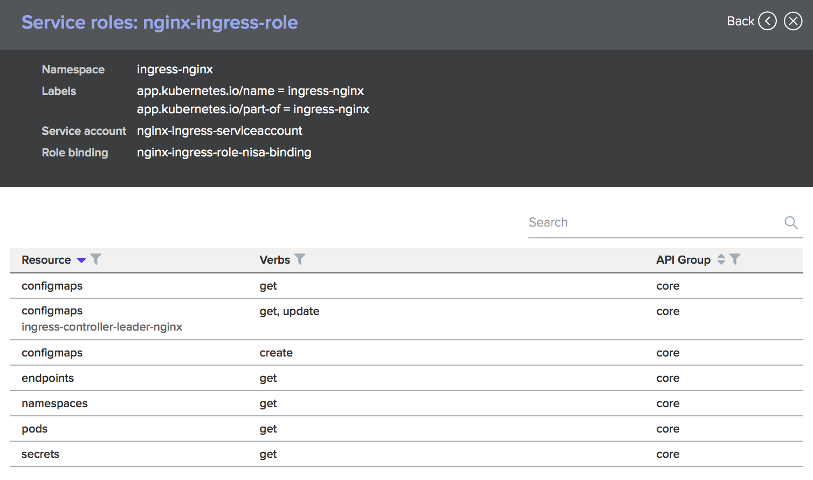813x480 pixels.
Task: Click the API Group column header label
Action: click(x=683, y=260)
